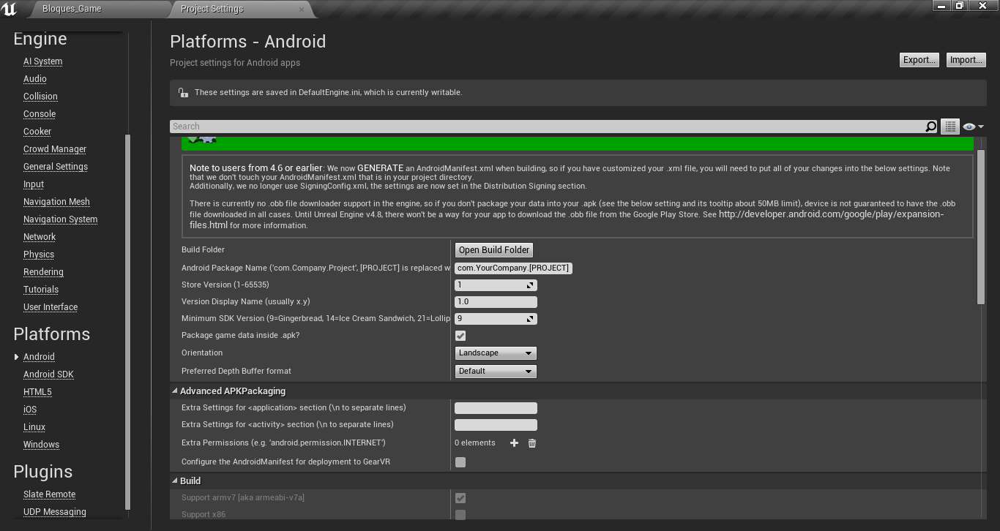Image resolution: width=1000 pixels, height=531 pixels.
Task: Open Preferred Depth Buffer format dropdown
Action: coord(496,372)
